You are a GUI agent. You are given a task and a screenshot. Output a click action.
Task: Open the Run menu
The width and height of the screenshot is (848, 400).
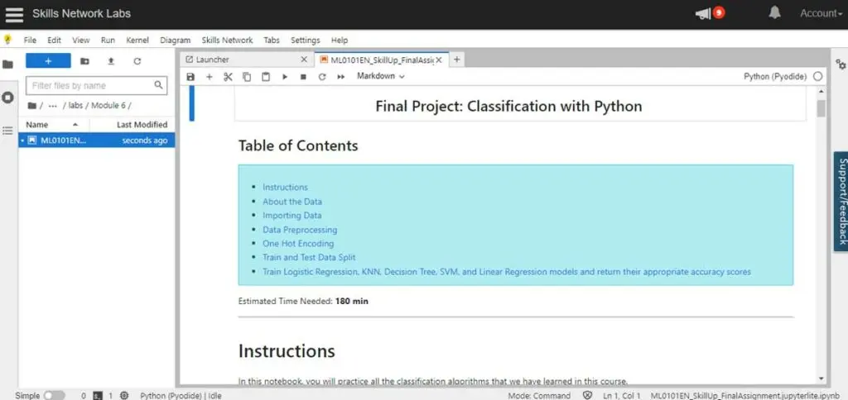(x=108, y=40)
